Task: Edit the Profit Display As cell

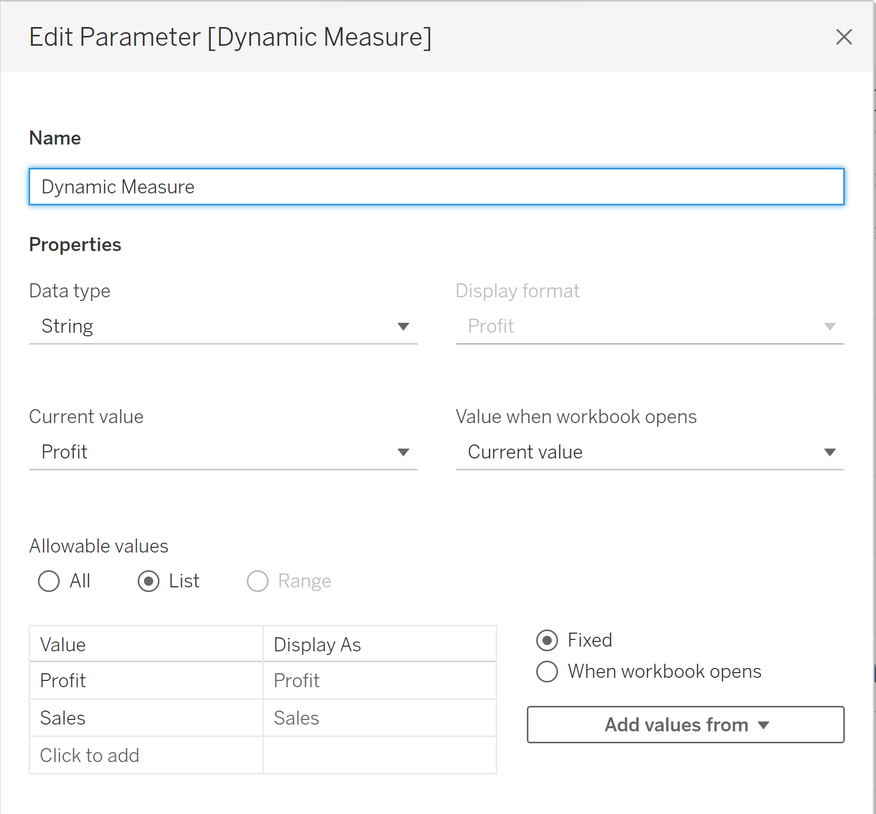Action: pyautogui.click(x=380, y=680)
